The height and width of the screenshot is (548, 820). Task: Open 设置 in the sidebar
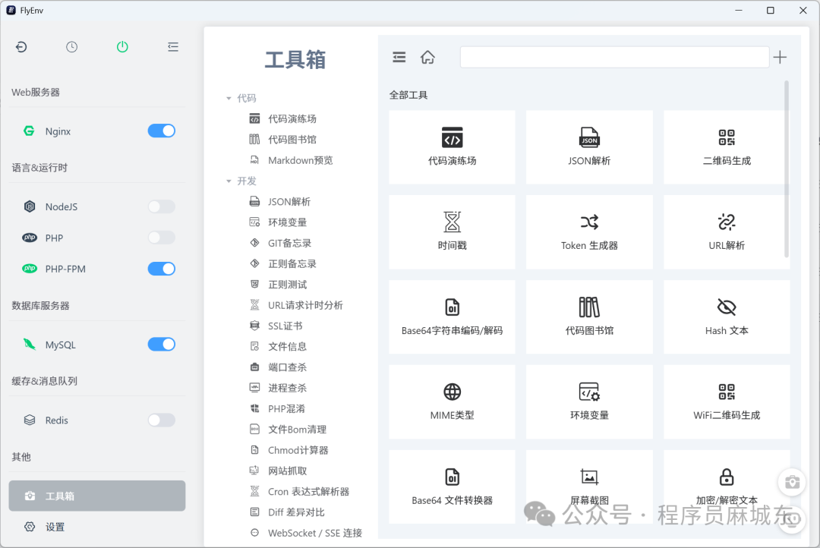55,527
